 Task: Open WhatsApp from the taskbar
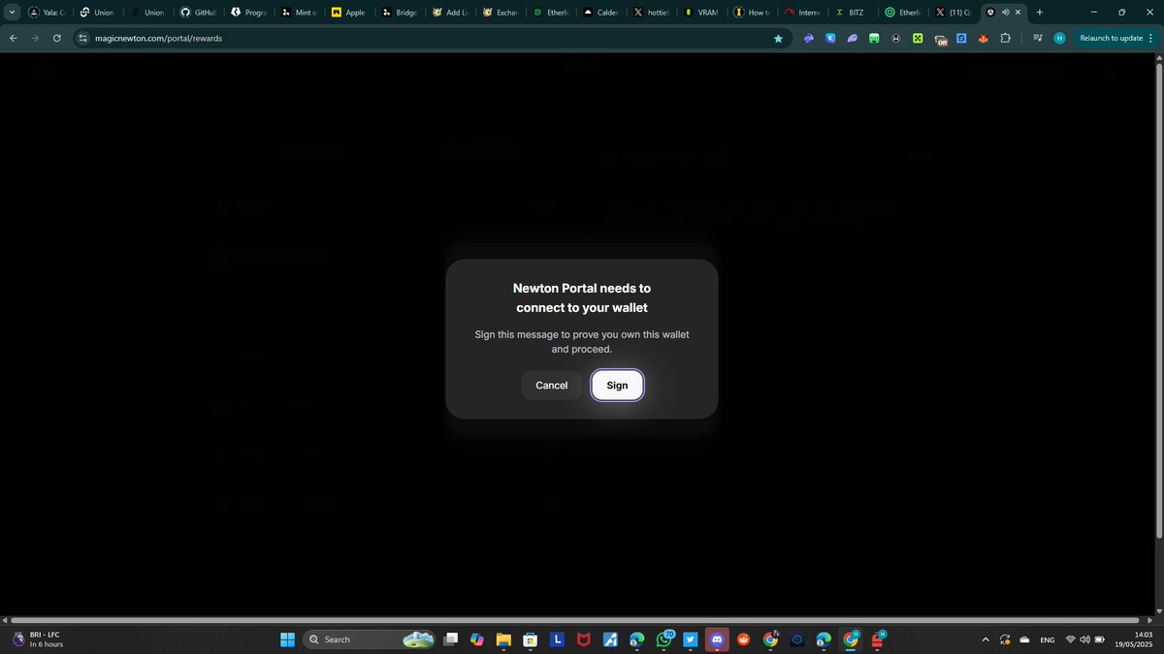pyautogui.click(x=663, y=639)
